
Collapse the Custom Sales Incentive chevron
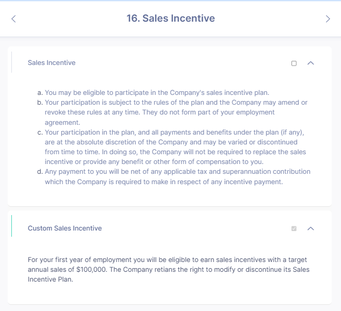311,228
